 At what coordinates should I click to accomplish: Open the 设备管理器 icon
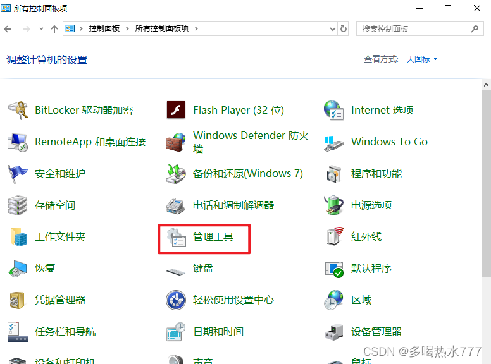pyautogui.click(x=334, y=332)
